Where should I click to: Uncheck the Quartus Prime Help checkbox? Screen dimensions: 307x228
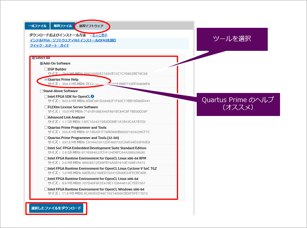pos(46,79)
